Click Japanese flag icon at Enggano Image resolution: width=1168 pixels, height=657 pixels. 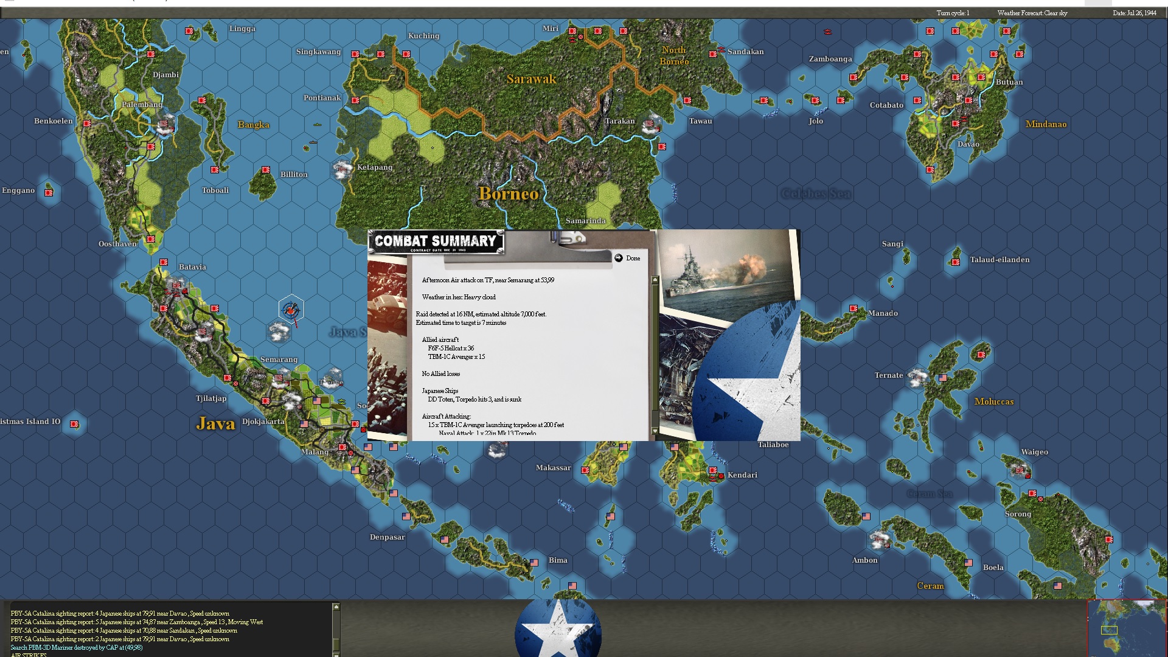pos(49,193)
